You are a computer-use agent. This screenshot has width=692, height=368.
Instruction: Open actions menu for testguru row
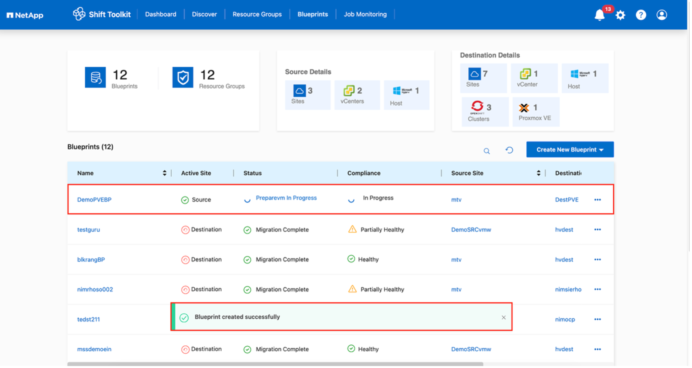[x=597, y=229]
